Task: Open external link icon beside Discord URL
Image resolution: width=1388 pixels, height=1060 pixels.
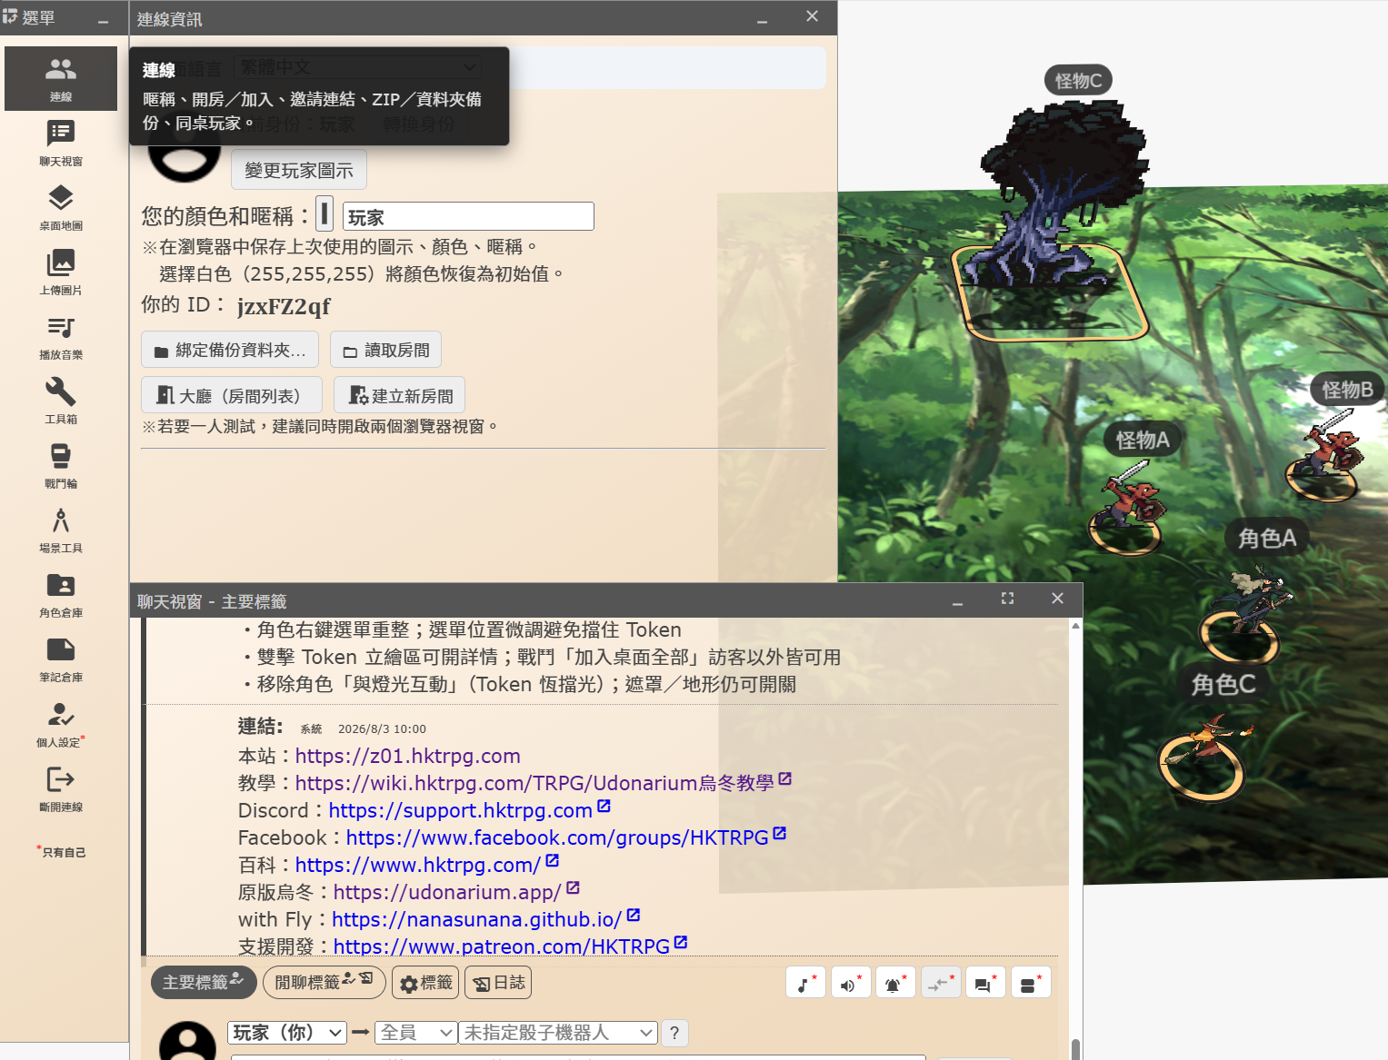Action: click(x=604, y=807)
